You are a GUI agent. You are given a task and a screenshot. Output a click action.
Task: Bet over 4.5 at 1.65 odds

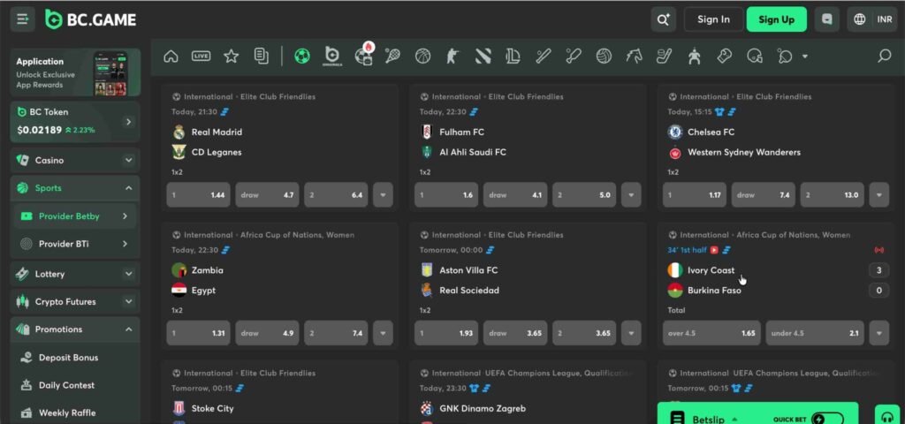[711, 333]
